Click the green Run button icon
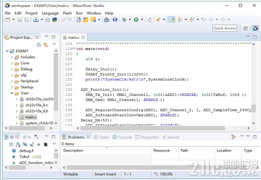261x180 pixels. point(136,20)
